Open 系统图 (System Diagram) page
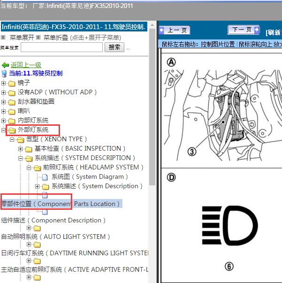Screen dimensions: 282x283 point(90,176)
